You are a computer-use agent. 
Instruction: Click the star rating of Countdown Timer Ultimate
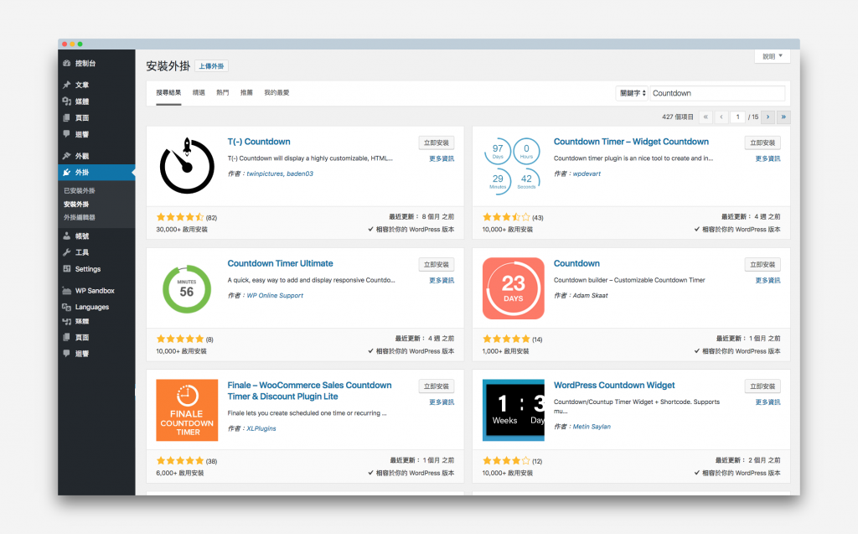tap(180, 339)
